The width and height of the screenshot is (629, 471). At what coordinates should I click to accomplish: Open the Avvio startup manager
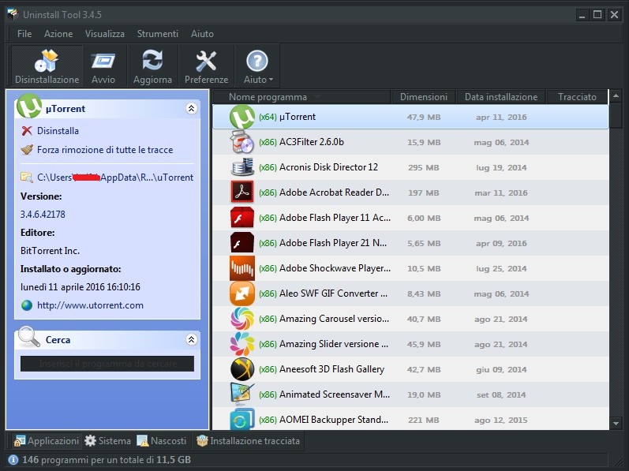(103, 66)
